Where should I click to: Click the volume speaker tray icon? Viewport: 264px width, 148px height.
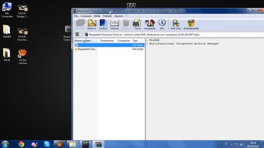242,144
